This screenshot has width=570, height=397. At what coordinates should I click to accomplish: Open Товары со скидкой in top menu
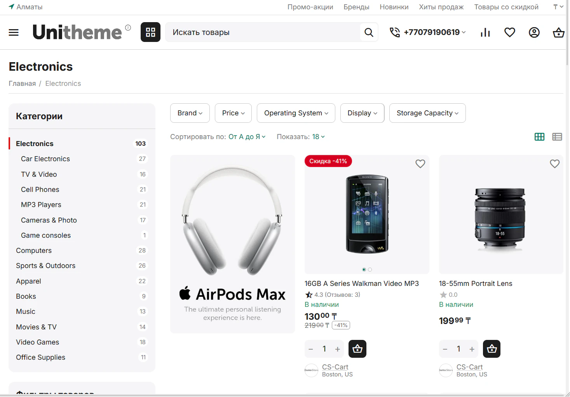point(506,7)
